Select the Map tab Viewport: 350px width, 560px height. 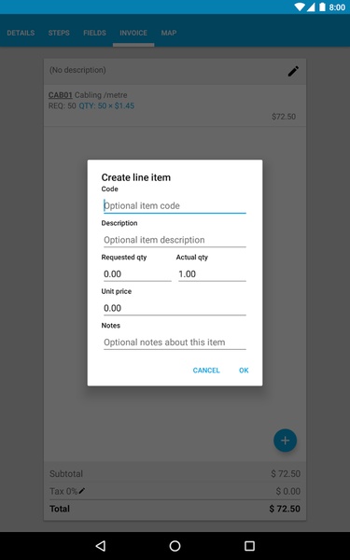click(x=169, y=33)
